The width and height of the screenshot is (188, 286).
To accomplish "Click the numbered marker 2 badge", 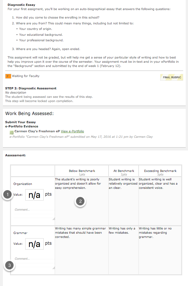I will click(80, 201).
